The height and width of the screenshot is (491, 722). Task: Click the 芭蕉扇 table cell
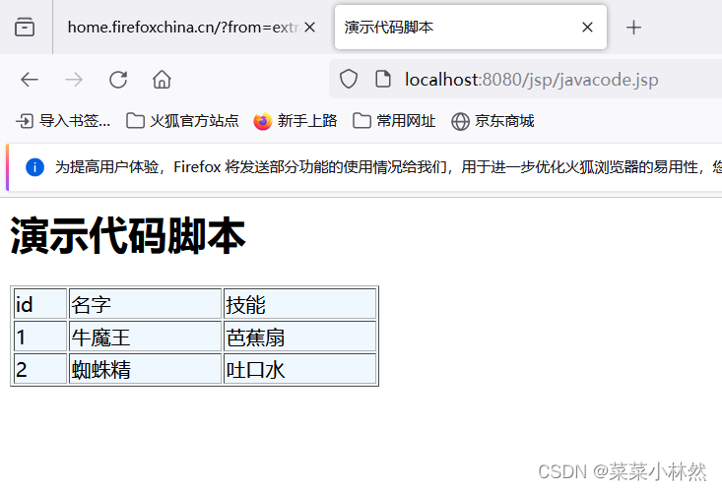point(299,337)
